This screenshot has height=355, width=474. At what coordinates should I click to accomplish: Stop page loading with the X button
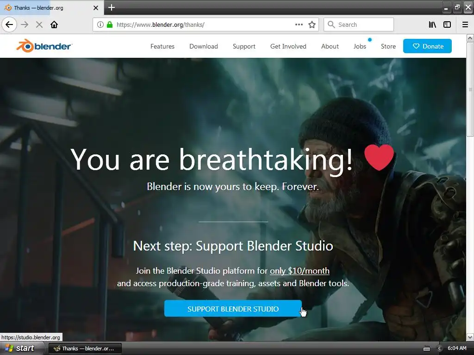tap(39, 24)
